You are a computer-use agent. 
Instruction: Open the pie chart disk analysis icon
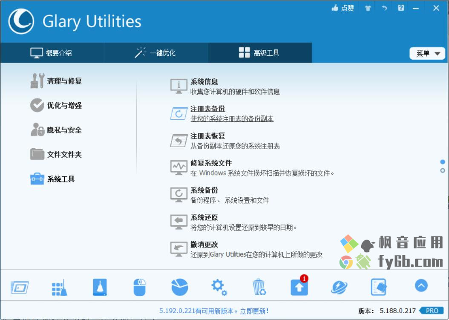(x=180, y=287)
